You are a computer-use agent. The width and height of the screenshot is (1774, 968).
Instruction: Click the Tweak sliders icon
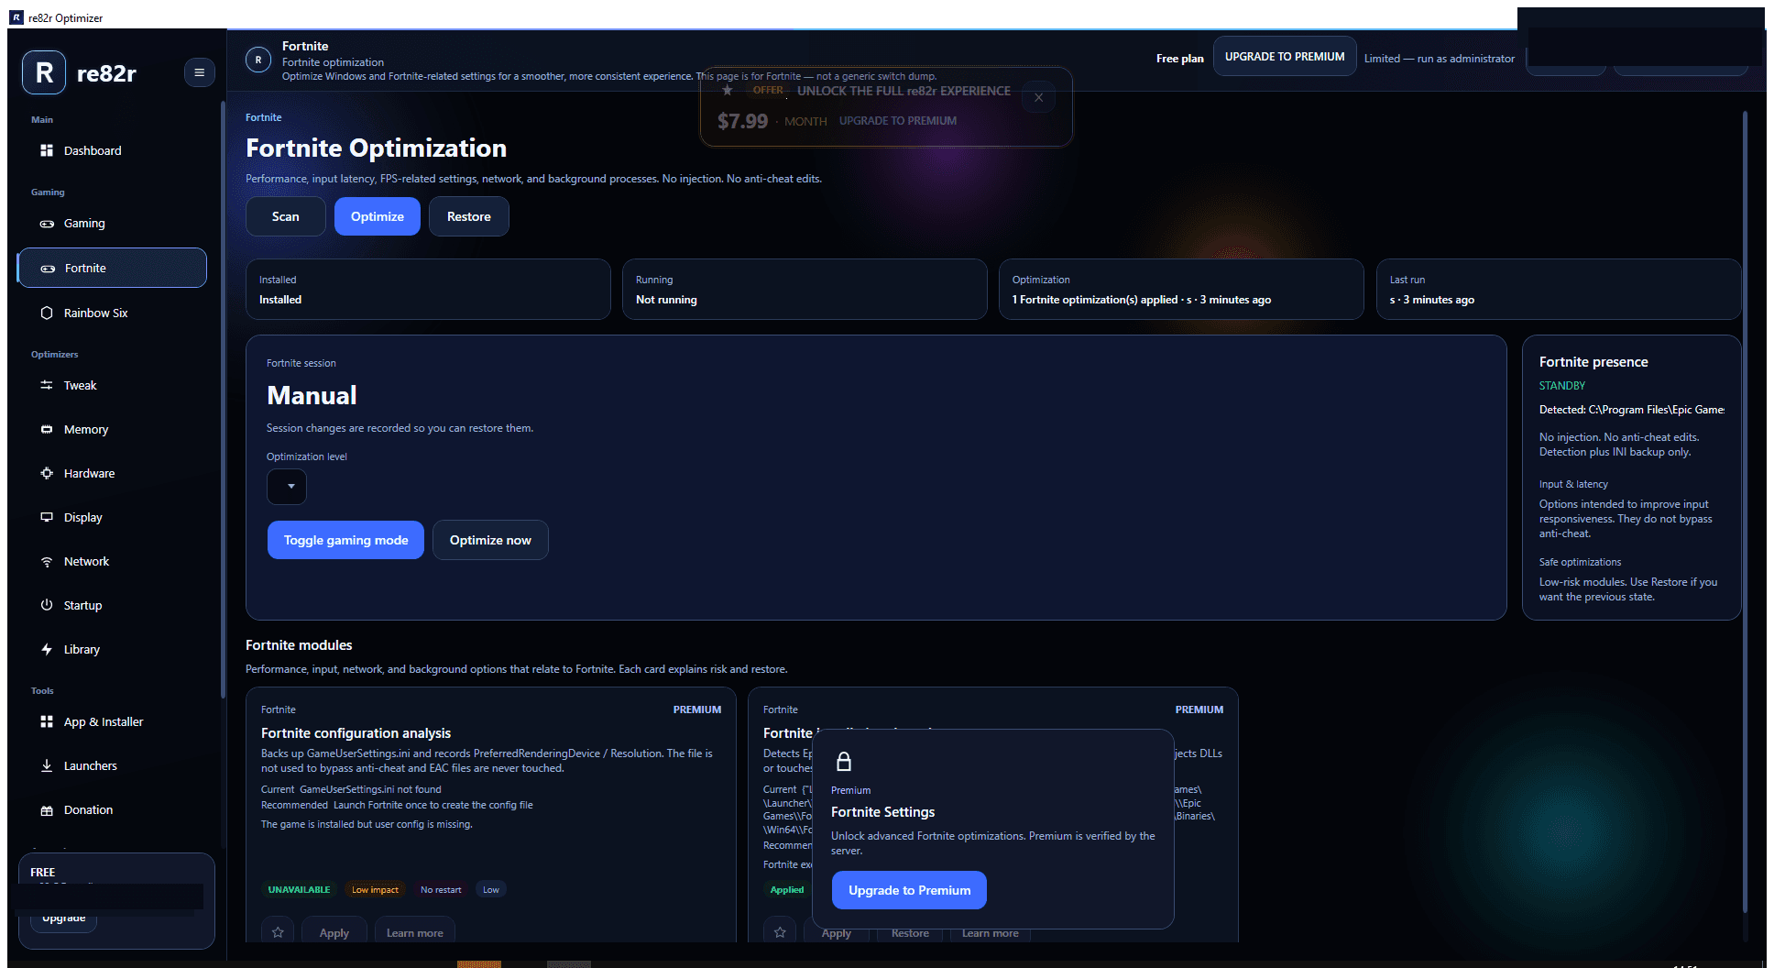pos(47,385)
